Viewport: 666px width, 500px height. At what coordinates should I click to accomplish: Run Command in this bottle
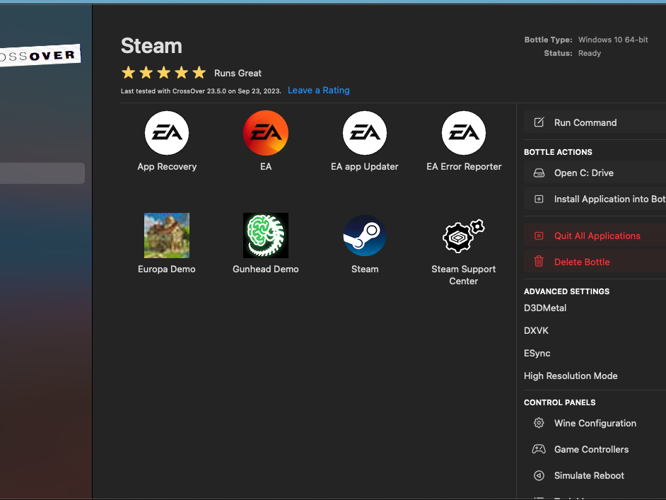point(595,122)
